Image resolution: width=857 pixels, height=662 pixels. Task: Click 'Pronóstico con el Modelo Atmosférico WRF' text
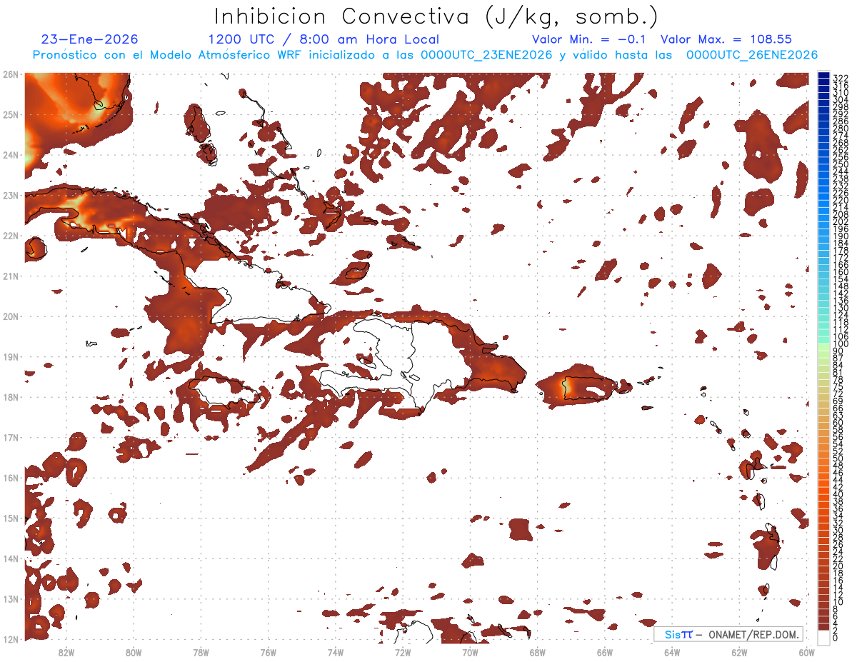click(168, 55)
